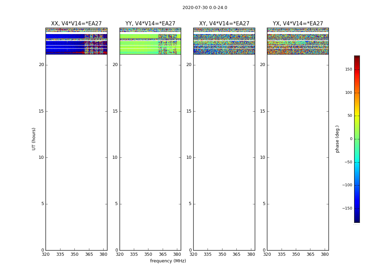This screenshot has height=278, width=365.
Task: Click the XY panel title
Action: click(224, 24)
